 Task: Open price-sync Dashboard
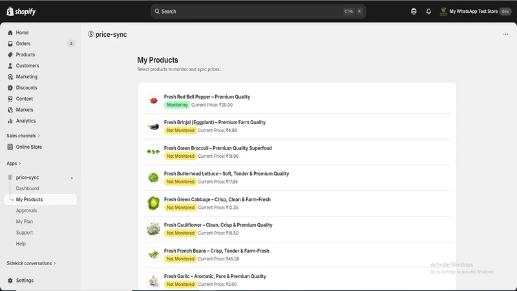tap(27, 188)
